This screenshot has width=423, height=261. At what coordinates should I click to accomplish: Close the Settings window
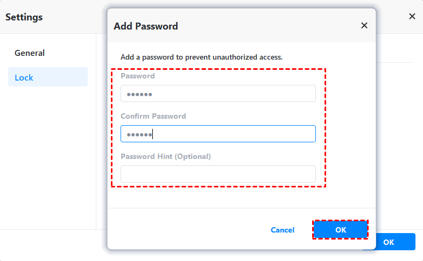412,17
